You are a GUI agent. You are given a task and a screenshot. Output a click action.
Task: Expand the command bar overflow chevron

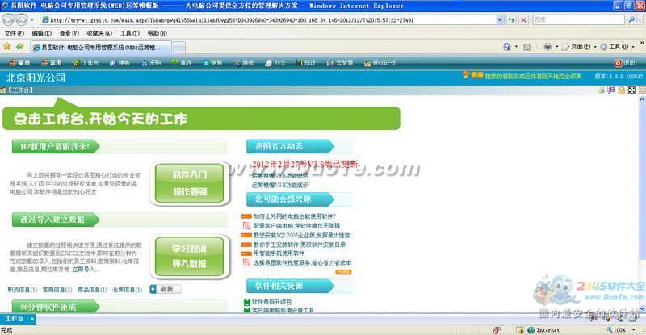pos(642,43)
